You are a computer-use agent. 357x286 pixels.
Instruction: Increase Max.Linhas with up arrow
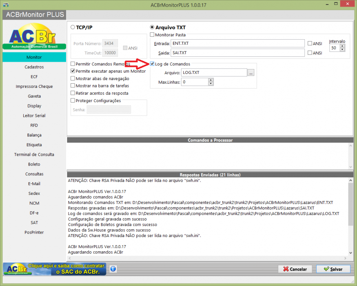[211, 80]
